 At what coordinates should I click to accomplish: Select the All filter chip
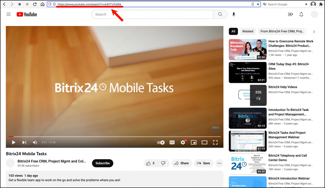tap(233, 31)
